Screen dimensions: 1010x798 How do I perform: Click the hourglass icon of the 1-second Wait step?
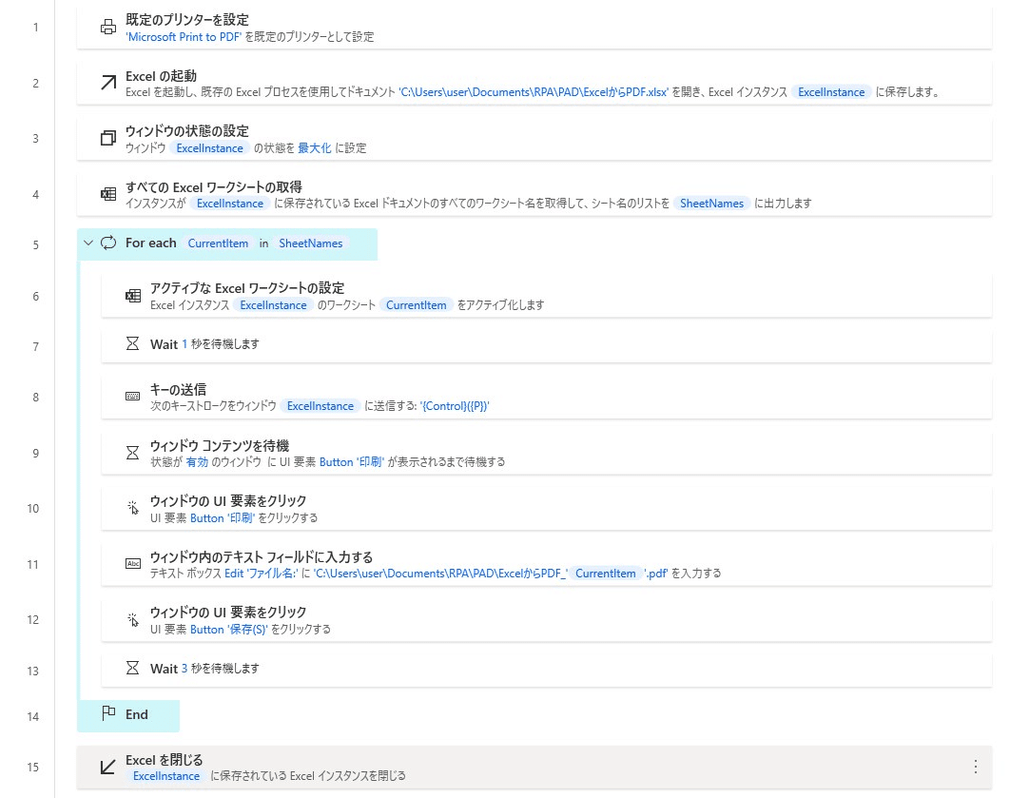point(133,343)
